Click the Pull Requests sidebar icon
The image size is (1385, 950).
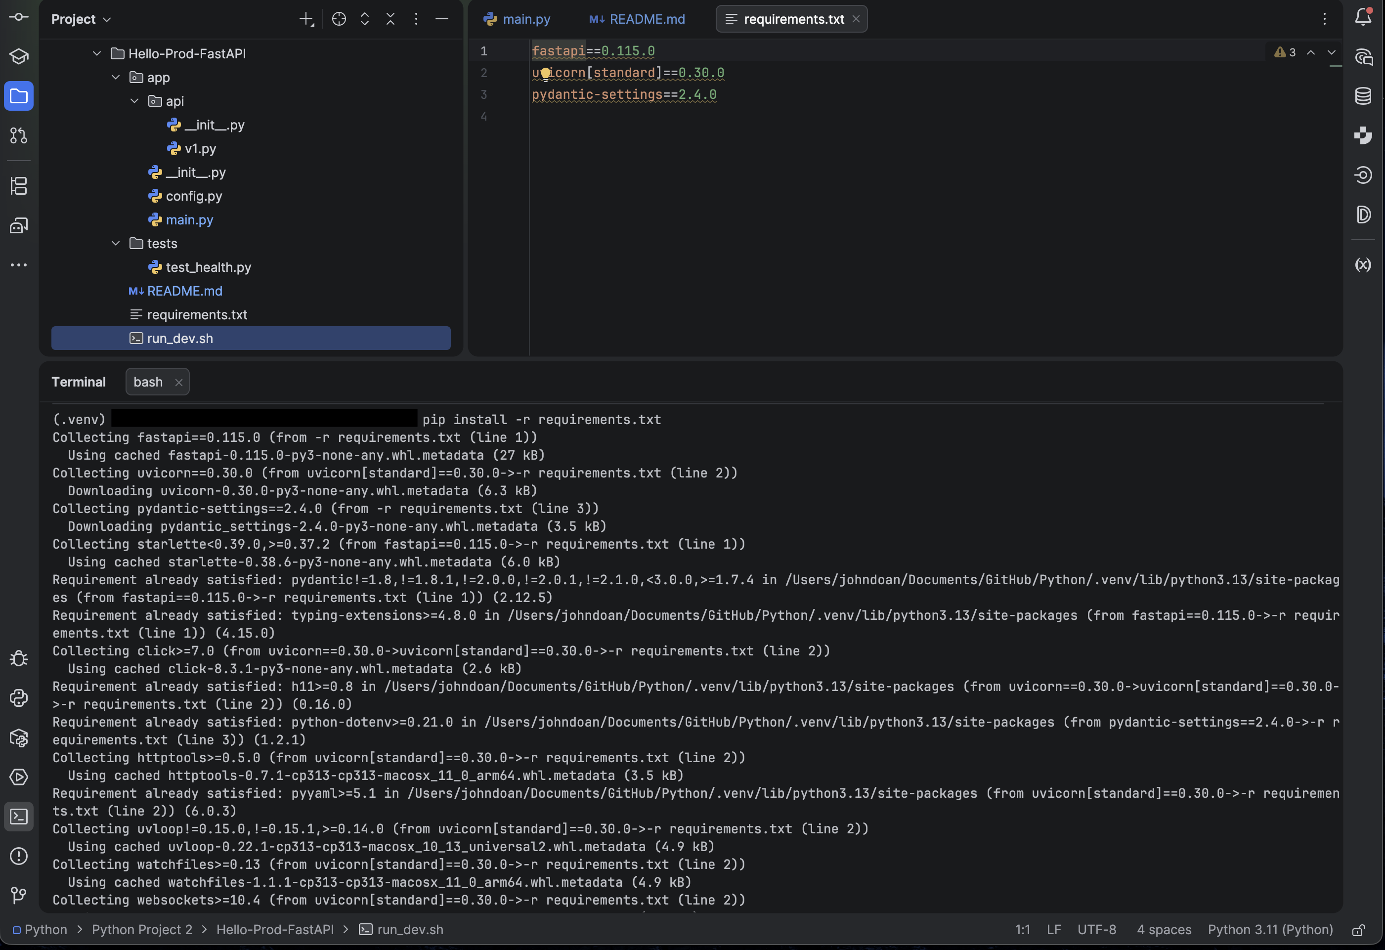(x=18, y=135)
